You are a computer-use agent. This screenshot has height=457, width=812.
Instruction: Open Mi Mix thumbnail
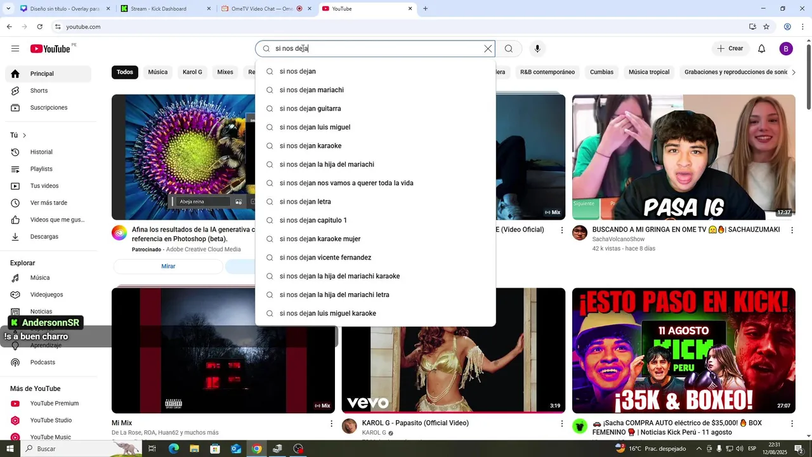(x=223, y=350)
